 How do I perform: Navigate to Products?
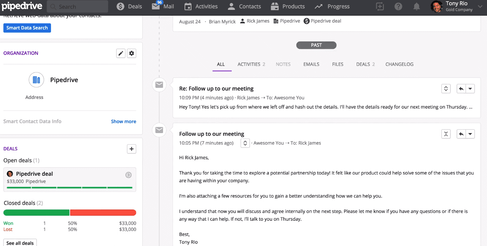[288, 7]
